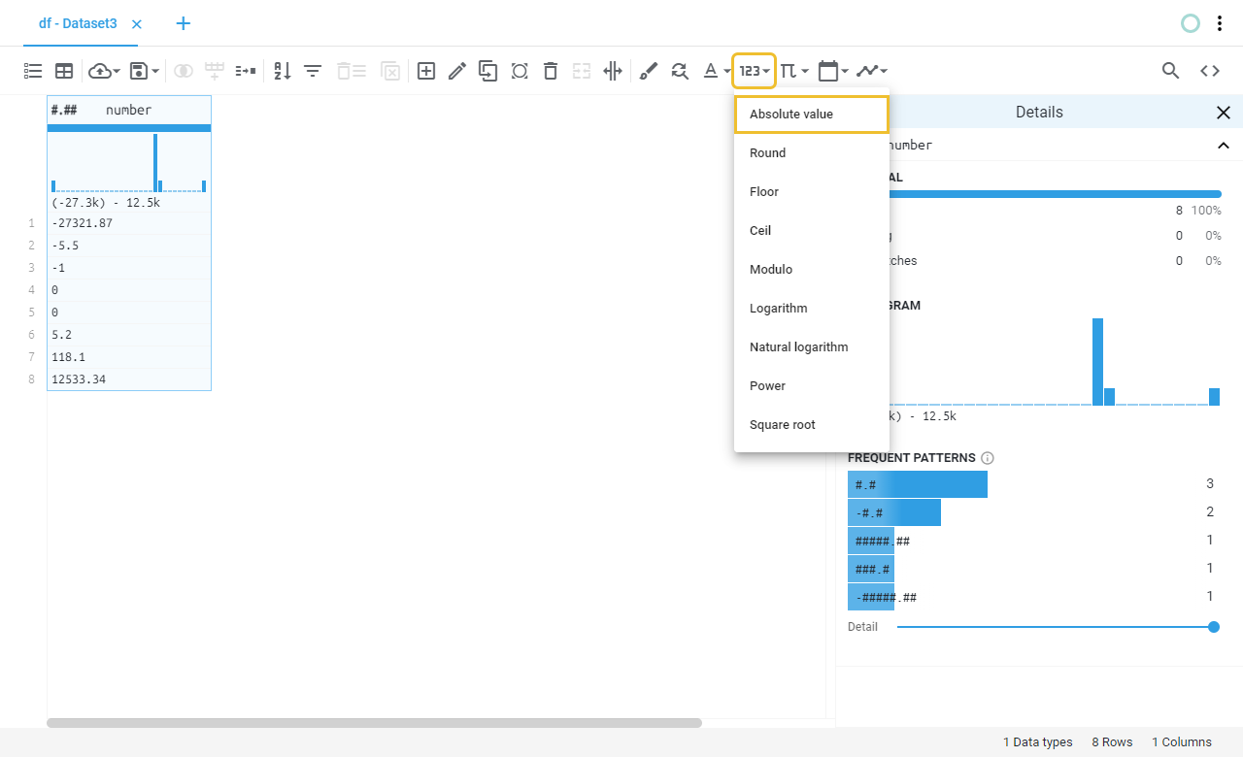Image resolution: width=1243 pixels, height=757 pixels.
Task: Show the code view icon
Action: tap(1210, 71)
